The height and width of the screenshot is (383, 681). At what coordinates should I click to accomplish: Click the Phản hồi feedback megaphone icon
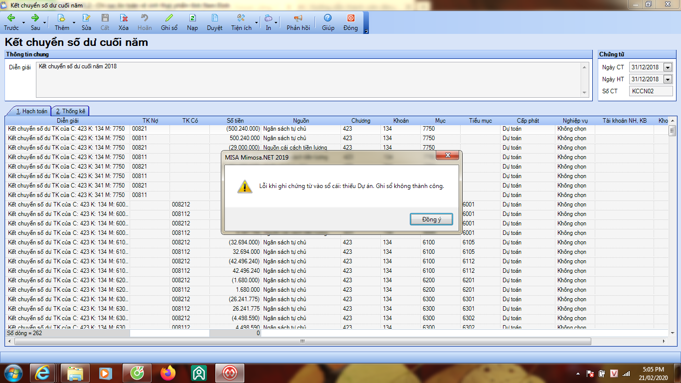pos(298,18)
